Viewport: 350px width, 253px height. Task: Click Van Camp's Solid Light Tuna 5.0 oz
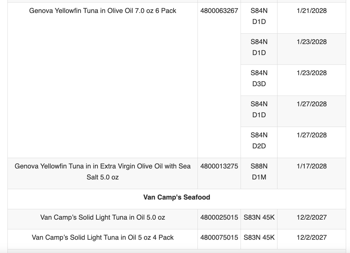(x=102, y=217)
